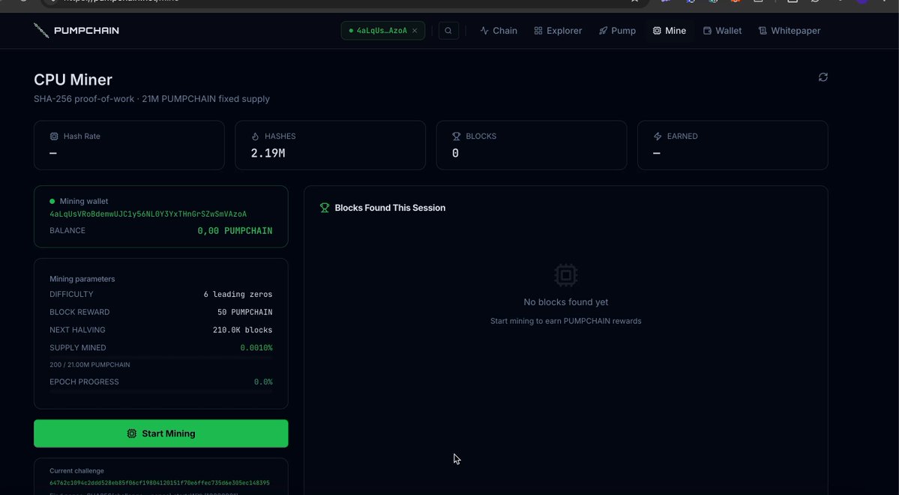Click the connected wallet chip 4aLqUs…AzoA
899x495 pixels.
(x=383, y=31)
